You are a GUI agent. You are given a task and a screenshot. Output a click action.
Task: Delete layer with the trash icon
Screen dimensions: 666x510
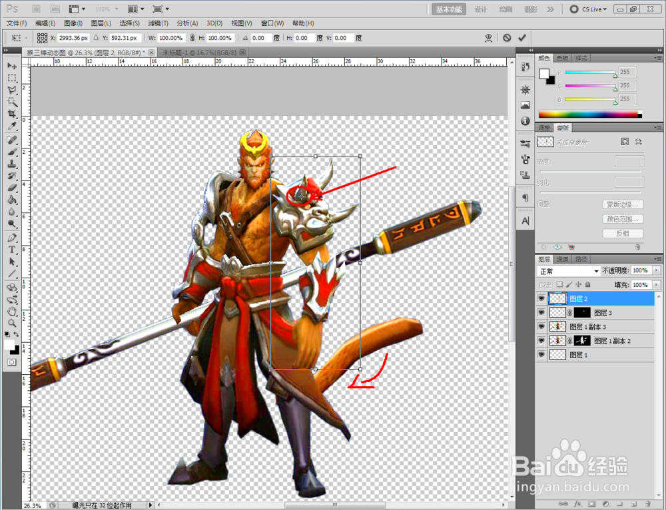pos(647,503)
